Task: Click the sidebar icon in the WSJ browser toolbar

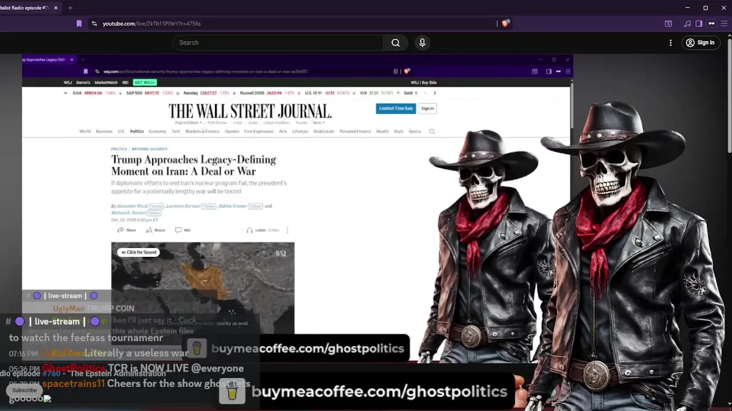Action: [x=548, y=71]
